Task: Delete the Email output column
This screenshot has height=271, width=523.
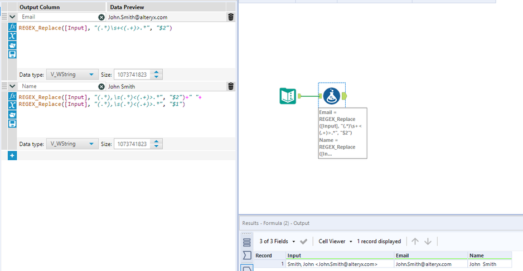Action: point(231,17)
